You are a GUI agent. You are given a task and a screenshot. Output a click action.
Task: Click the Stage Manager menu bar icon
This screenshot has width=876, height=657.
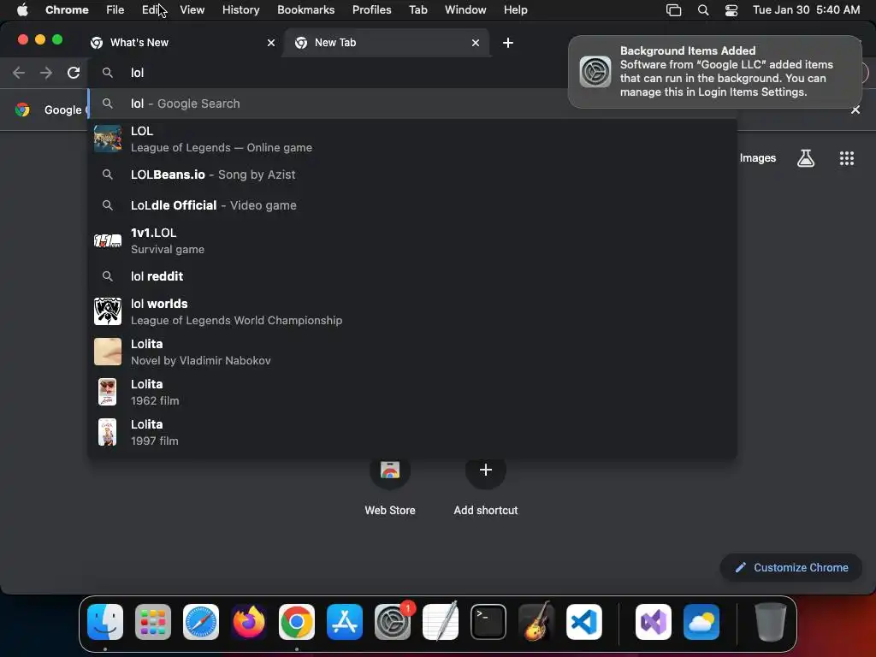click(x=674, y=10)
